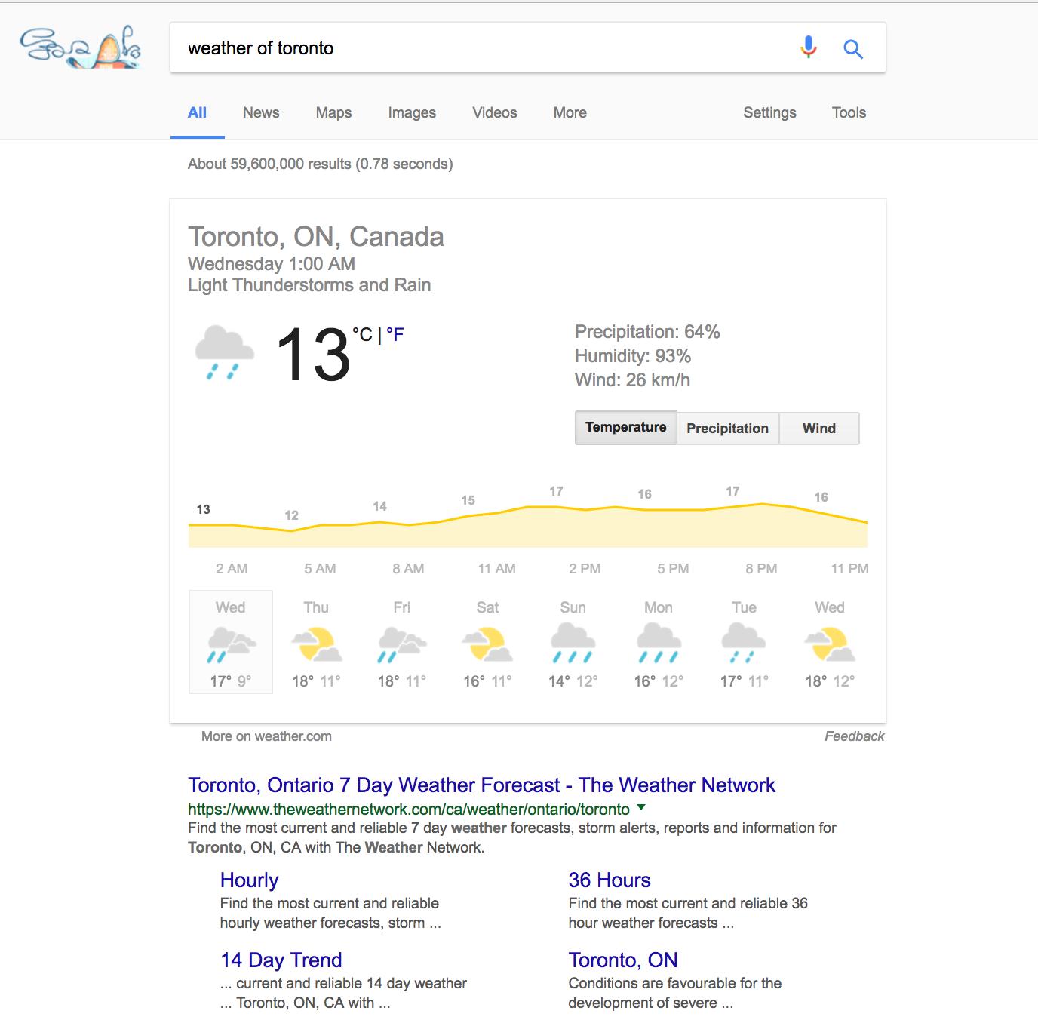Expand the Weather Network URL dropdown arrow
Viewport: 1038px width, 1020px height.
[641, 808]
